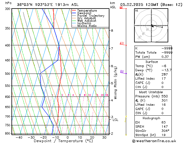The width and height of the screenshot is (185, 143).
Task: Click the 'SREH' value 147
Action: coord(165,127)
